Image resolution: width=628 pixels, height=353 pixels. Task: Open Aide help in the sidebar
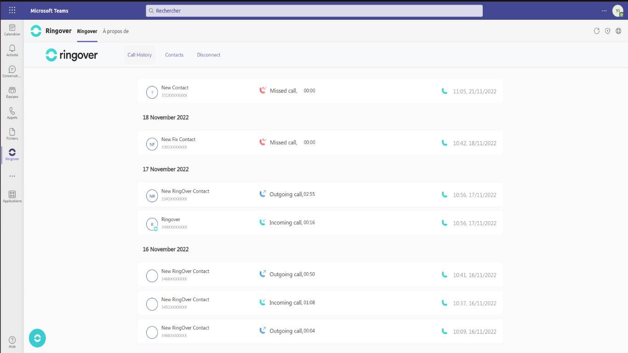click(x=12, y=342)
